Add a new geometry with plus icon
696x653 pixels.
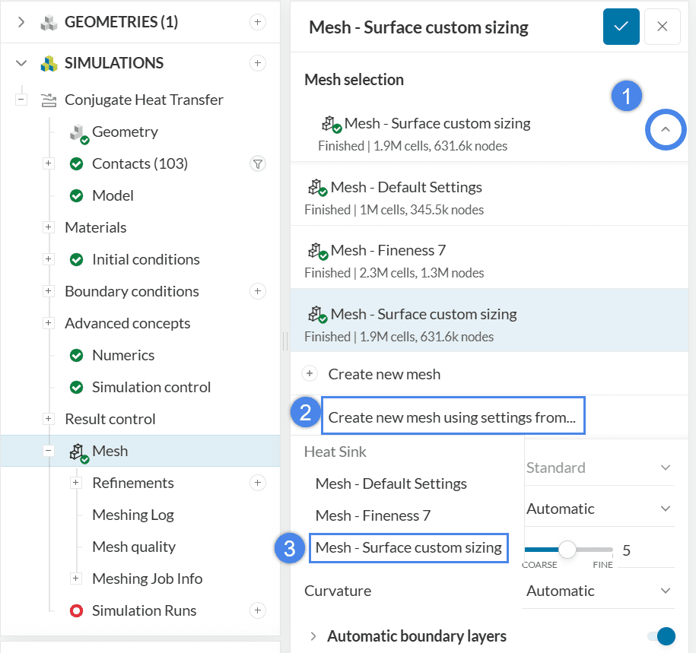click(x=258, y=22)
